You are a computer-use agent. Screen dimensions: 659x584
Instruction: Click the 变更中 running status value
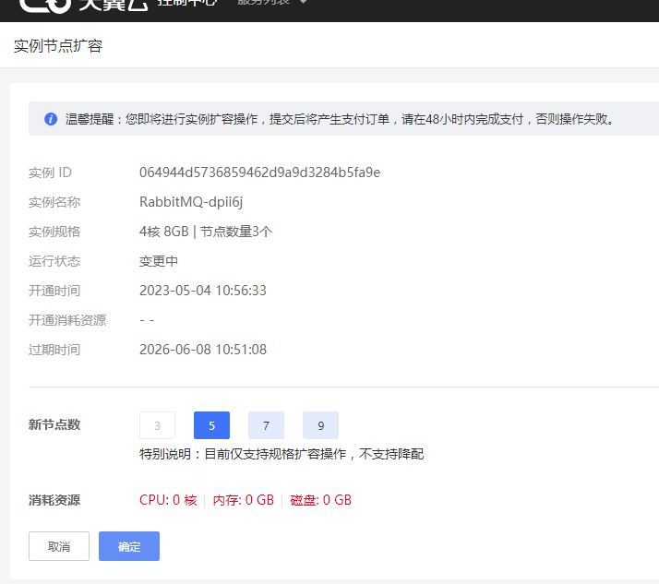[x=159, y=261]
